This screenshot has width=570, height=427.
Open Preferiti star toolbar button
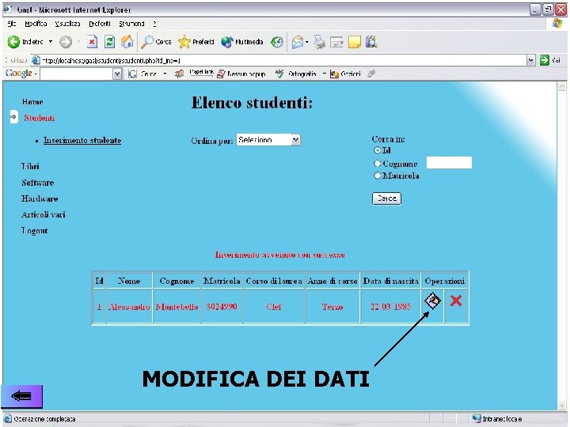click(196, 42)
